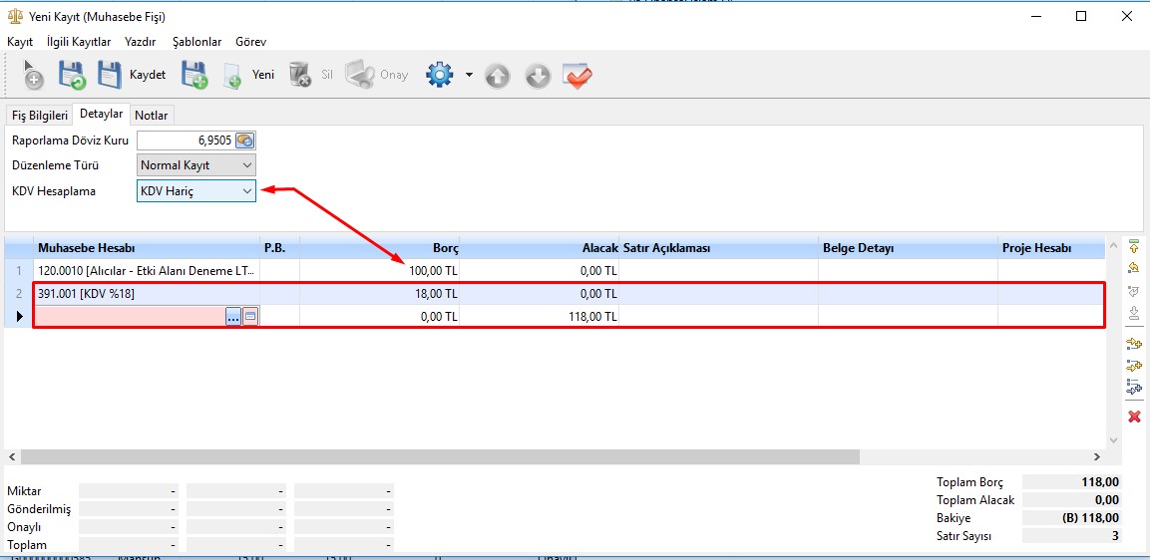
Task: Open the Şablonlar menu
Action: point(196,42)
